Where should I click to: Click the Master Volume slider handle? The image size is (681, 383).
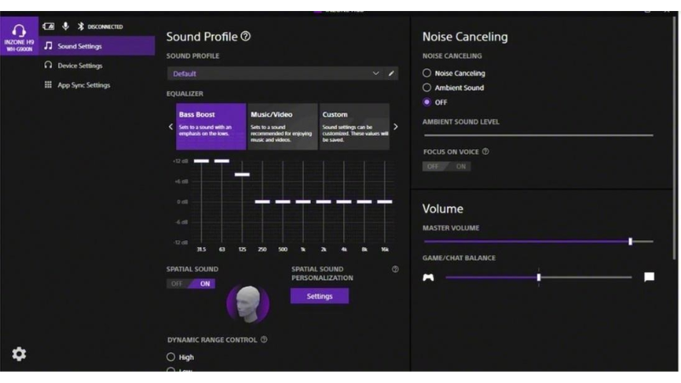(x=630, y=242)
